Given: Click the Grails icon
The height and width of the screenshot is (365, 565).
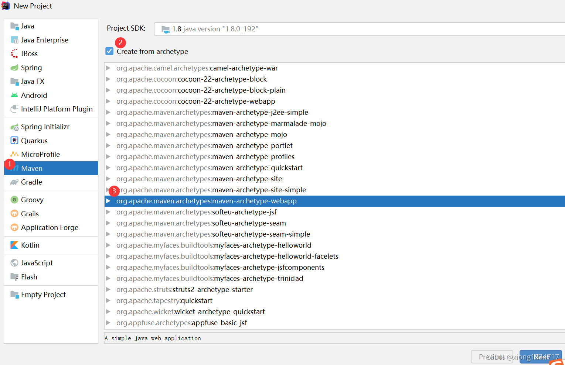Looking at the screenshot, I should tap(14, 214).
